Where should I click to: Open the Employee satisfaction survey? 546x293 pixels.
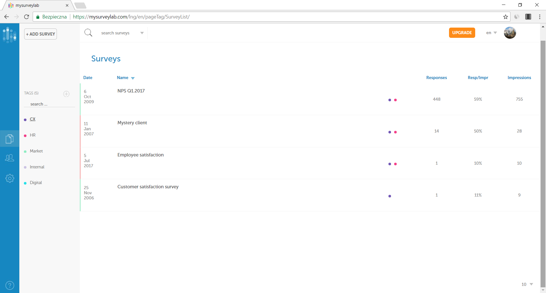pyautogui.click(x=140, y=155)
